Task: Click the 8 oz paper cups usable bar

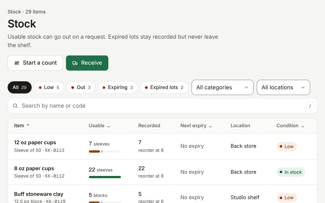Action: [x=105, y=177]
